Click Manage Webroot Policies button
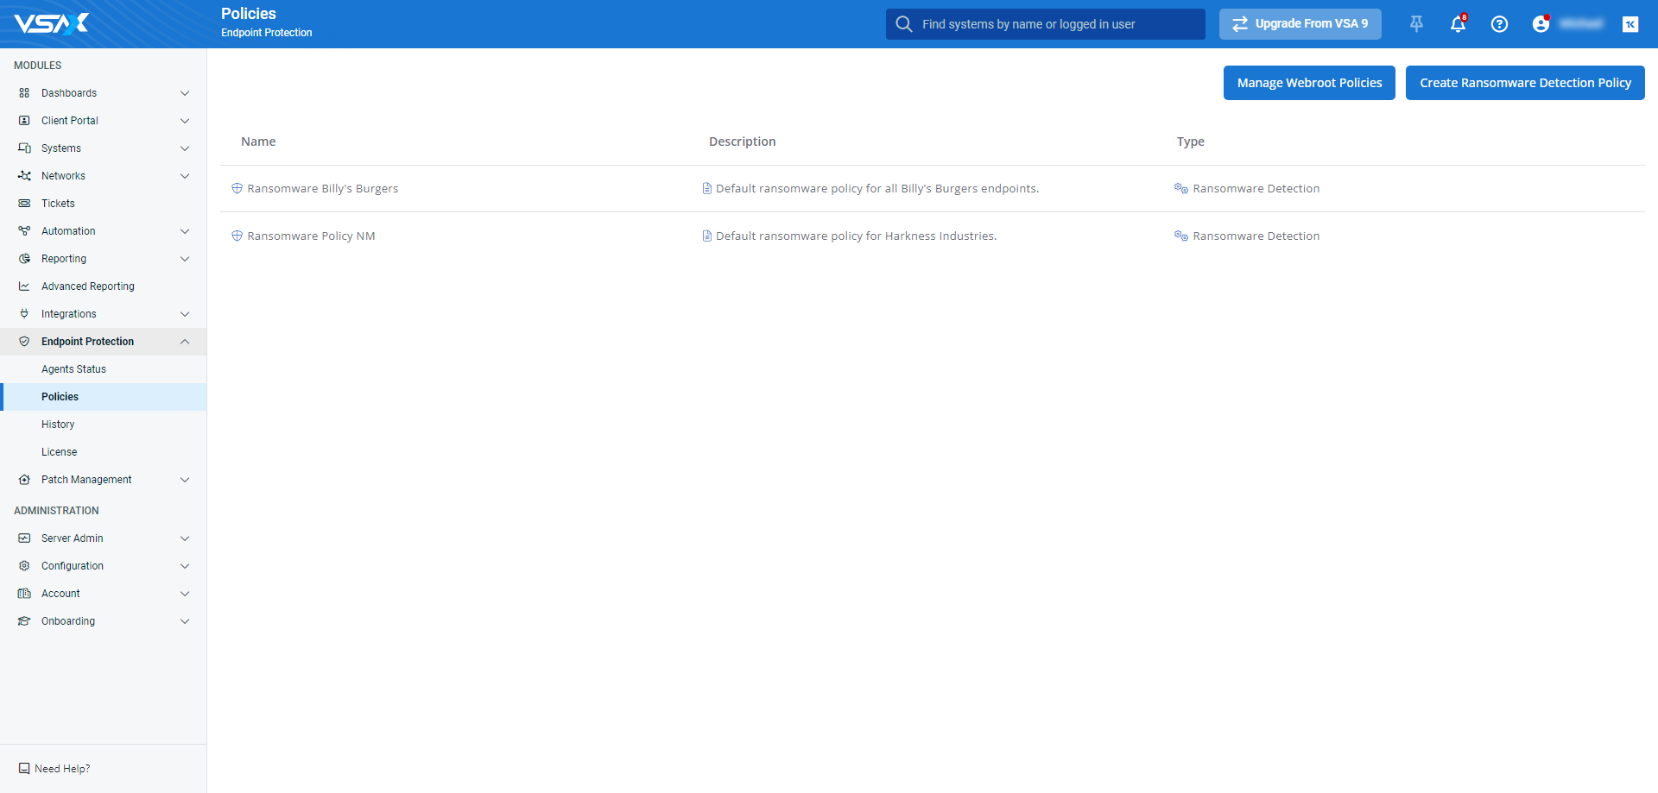The image size is (1658, 793). tap(1309, 83)
